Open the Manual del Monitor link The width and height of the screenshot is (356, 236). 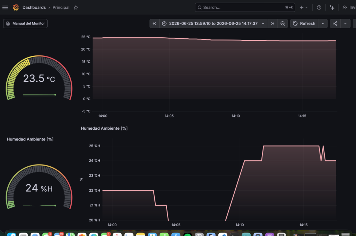(25, 23)
